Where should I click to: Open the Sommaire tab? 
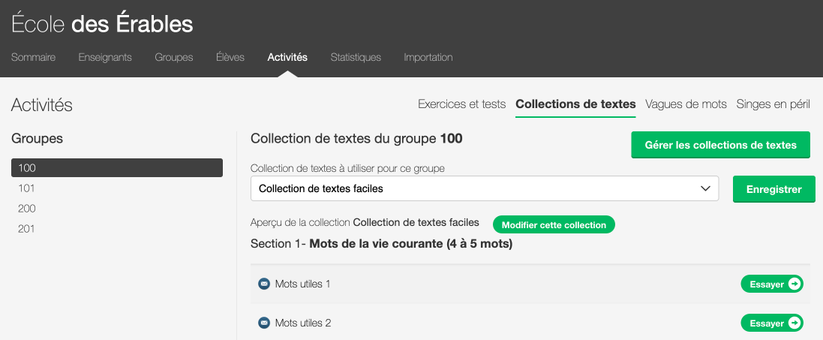click(x=33, y=57)
